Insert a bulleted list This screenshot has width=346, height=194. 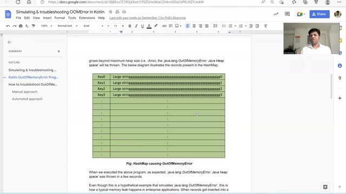pyautogui.click(x=230, y=26)
